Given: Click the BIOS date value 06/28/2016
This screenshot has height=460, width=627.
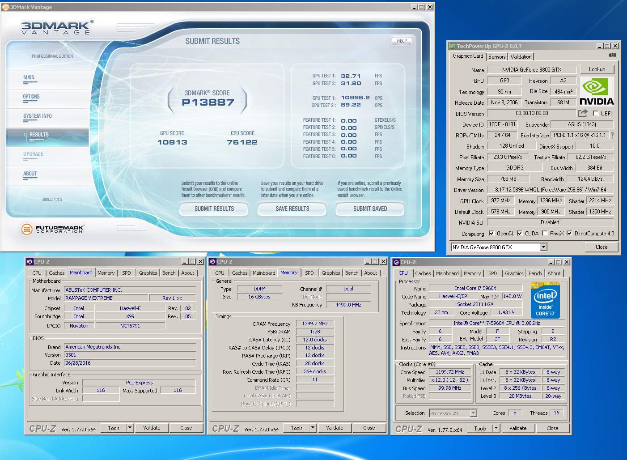Looking at the screenshot, I should point(130,363).
